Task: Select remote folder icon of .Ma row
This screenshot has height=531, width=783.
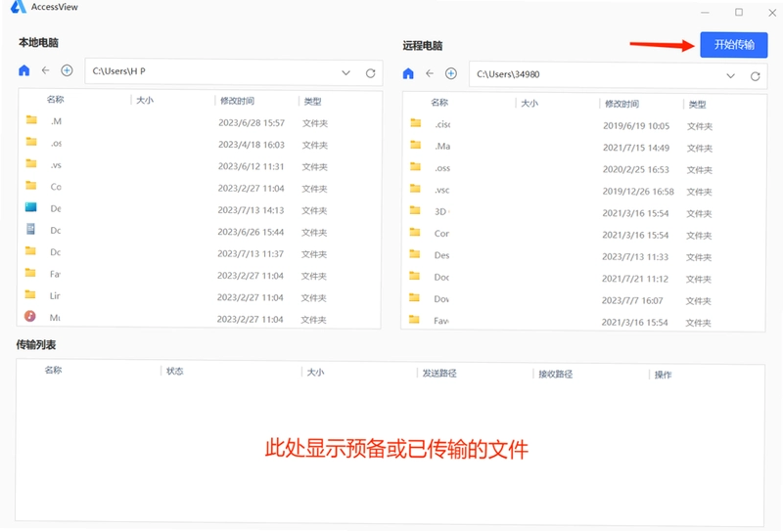Action: click(x=415, y=145)
